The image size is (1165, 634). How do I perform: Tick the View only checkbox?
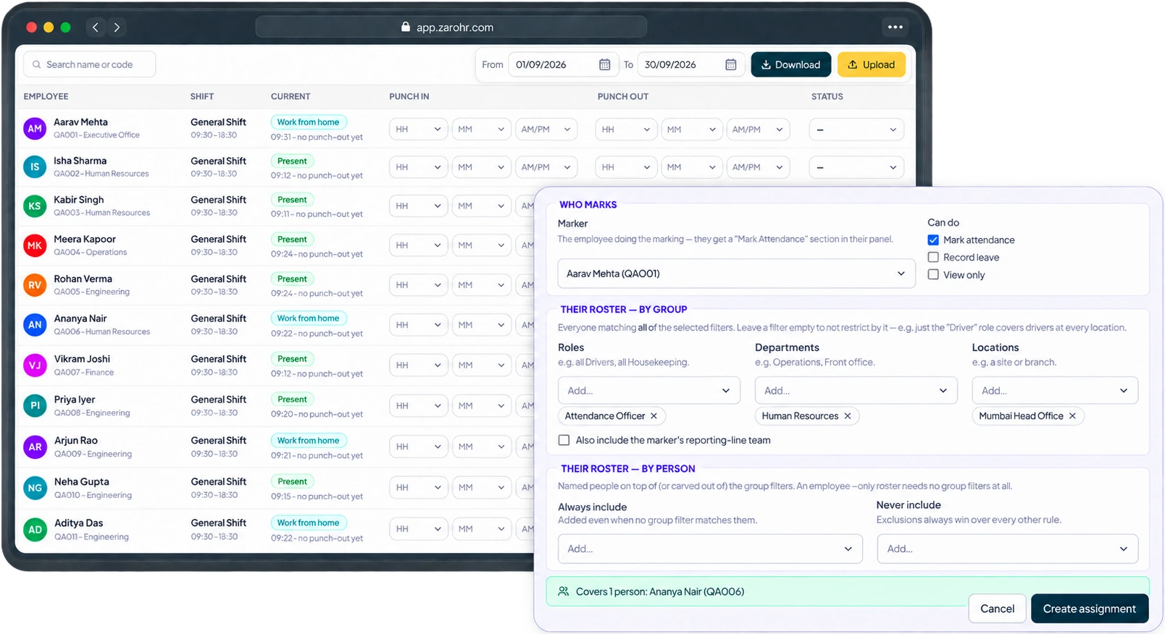pyautogui.click(x=933, y=275)
